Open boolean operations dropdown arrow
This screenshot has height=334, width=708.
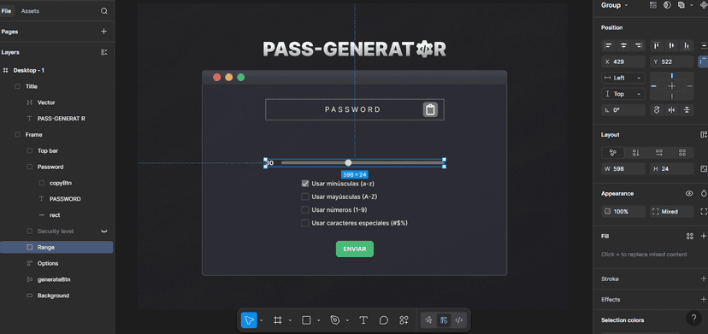pos(691,5)
